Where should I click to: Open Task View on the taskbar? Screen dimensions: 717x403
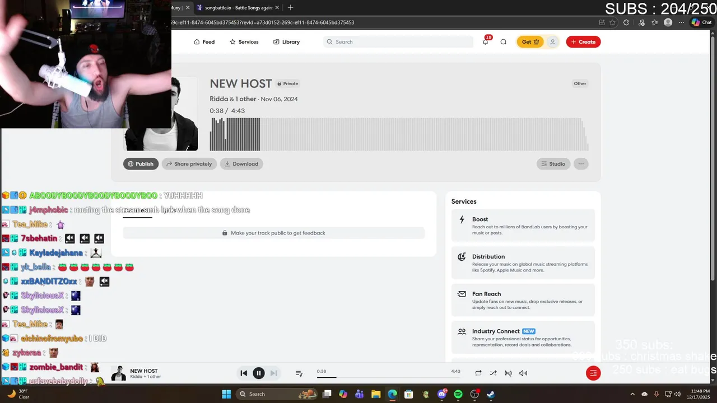point(327,394)
